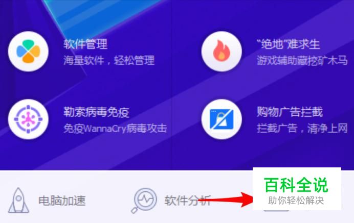This screenshot has height=223, width=354.
Task: Click the 免疫WannaCry病毒攻击 description
Action: pyautogui.click(x=115, y=129)
